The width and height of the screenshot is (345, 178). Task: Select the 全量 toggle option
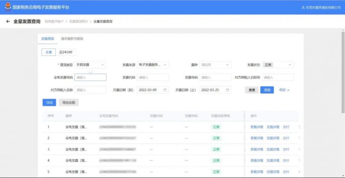(49, 52)
